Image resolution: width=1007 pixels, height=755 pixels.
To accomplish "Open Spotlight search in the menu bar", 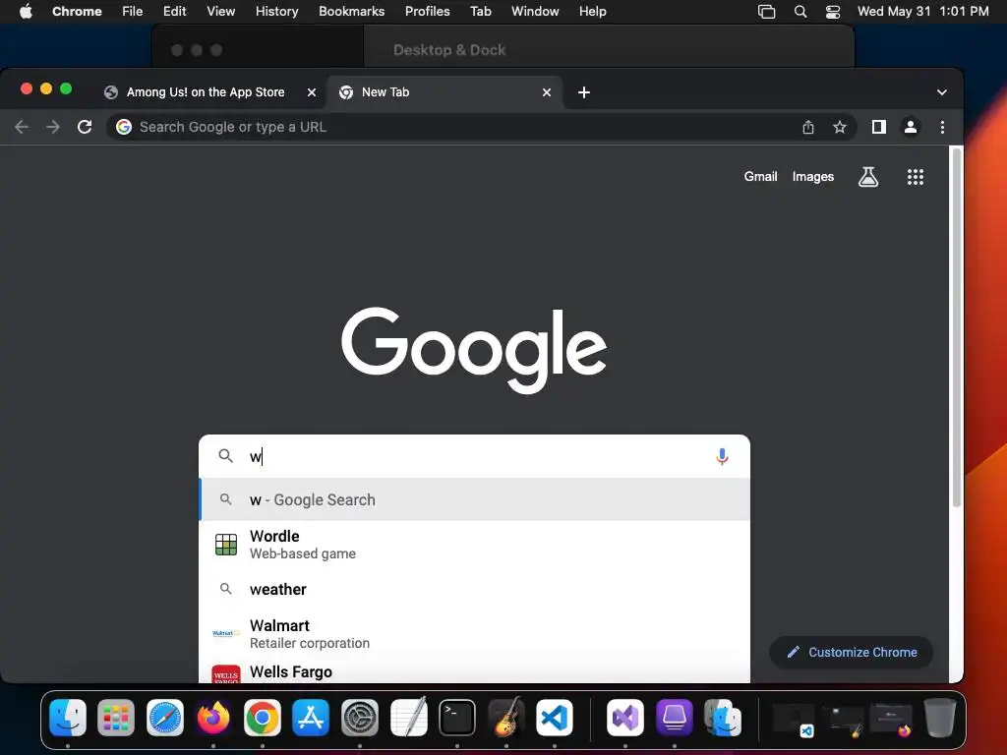I will 800,12.
